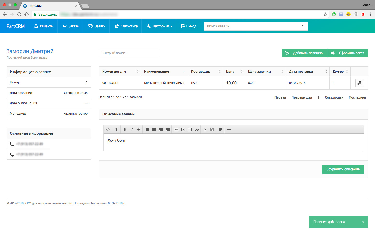Screen dimensions: 375x234
Task: Open the row settings gear icon
Action: [359, 83]
